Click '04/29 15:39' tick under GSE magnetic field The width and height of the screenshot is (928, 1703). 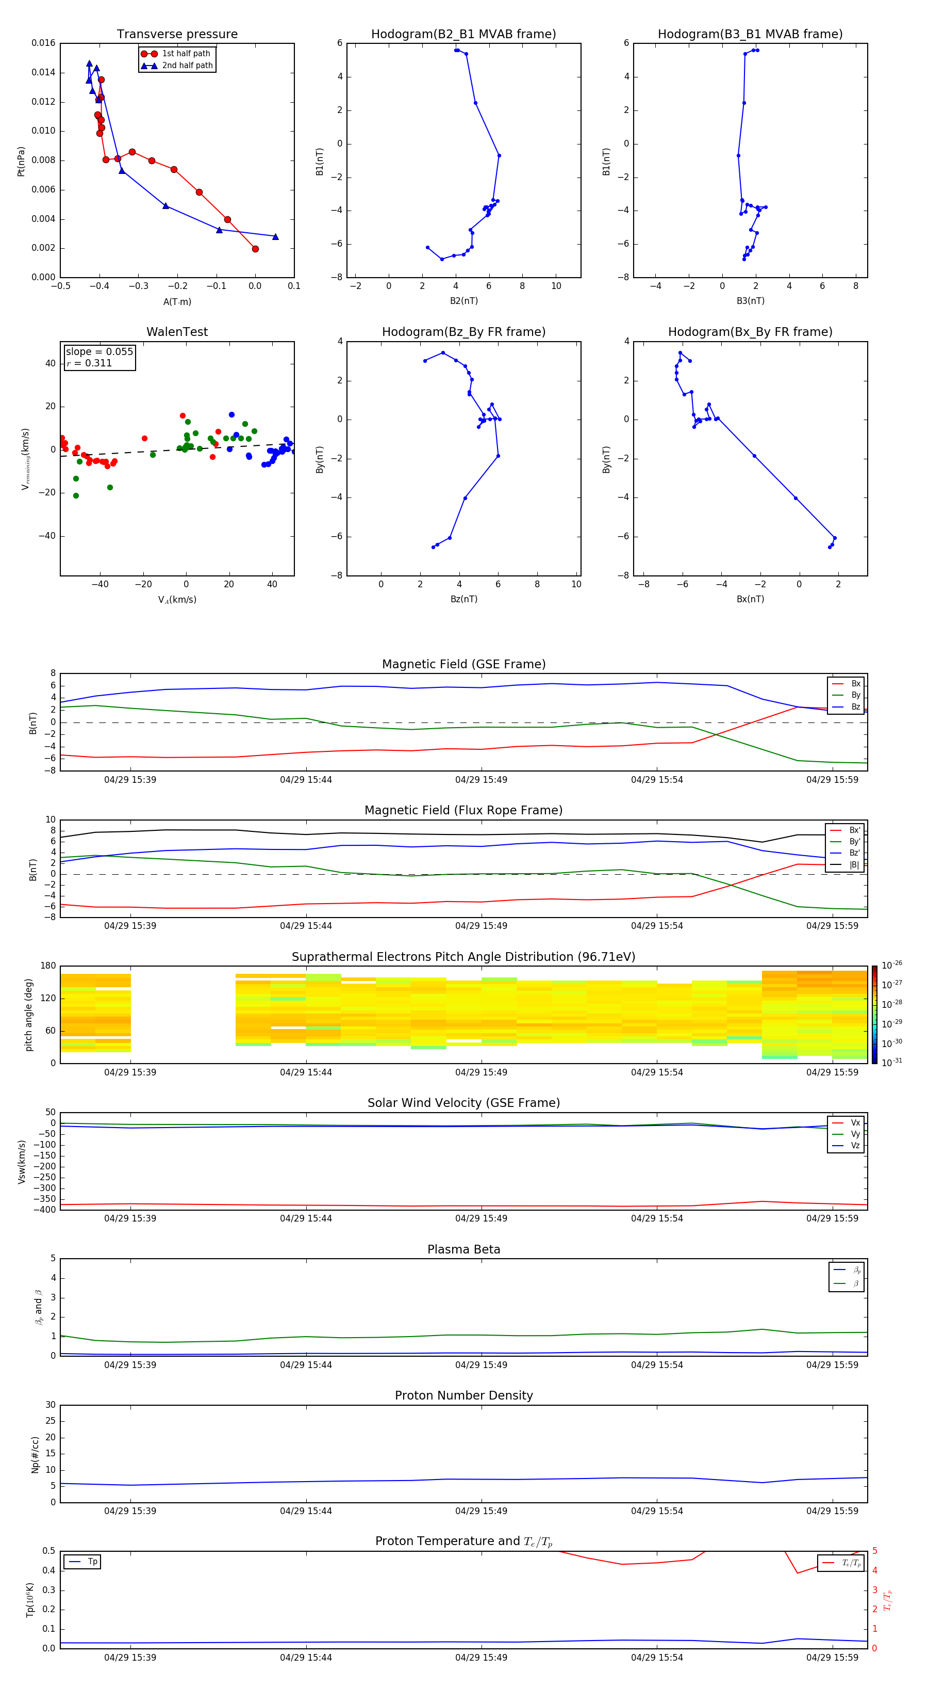(130, 779)
